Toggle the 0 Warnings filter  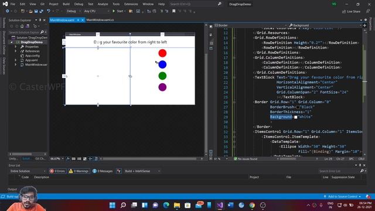coord(79,171)
